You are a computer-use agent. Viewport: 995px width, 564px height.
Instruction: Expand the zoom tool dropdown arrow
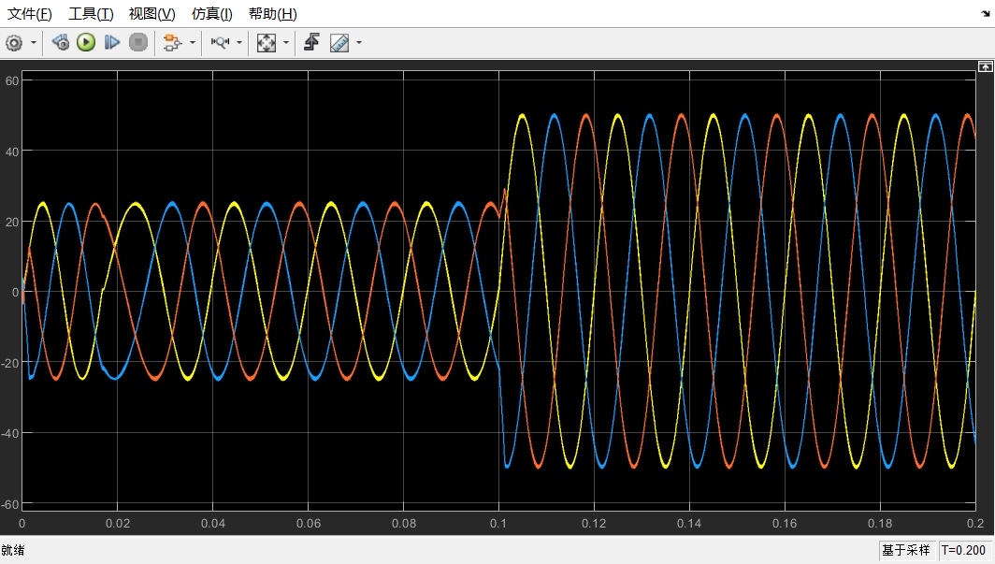point(239,42)
